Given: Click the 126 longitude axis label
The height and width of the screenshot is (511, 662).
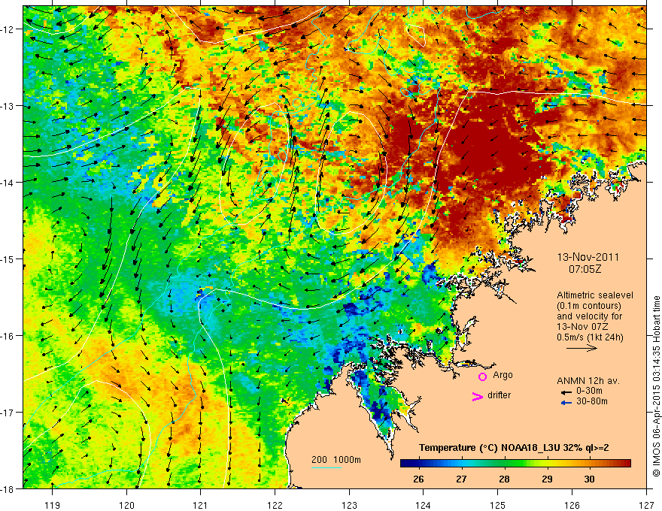Looking at the screenshot, I should click(572, 505).
